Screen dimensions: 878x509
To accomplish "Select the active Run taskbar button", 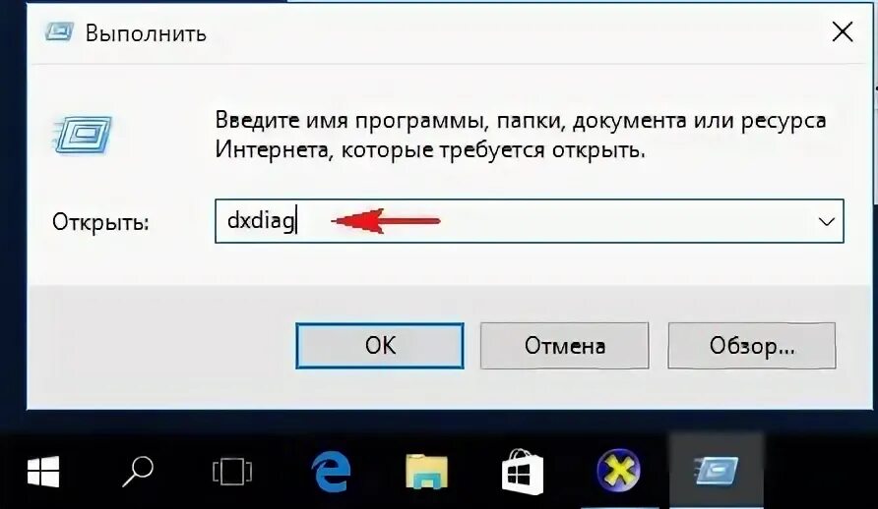I will [717, 471].
